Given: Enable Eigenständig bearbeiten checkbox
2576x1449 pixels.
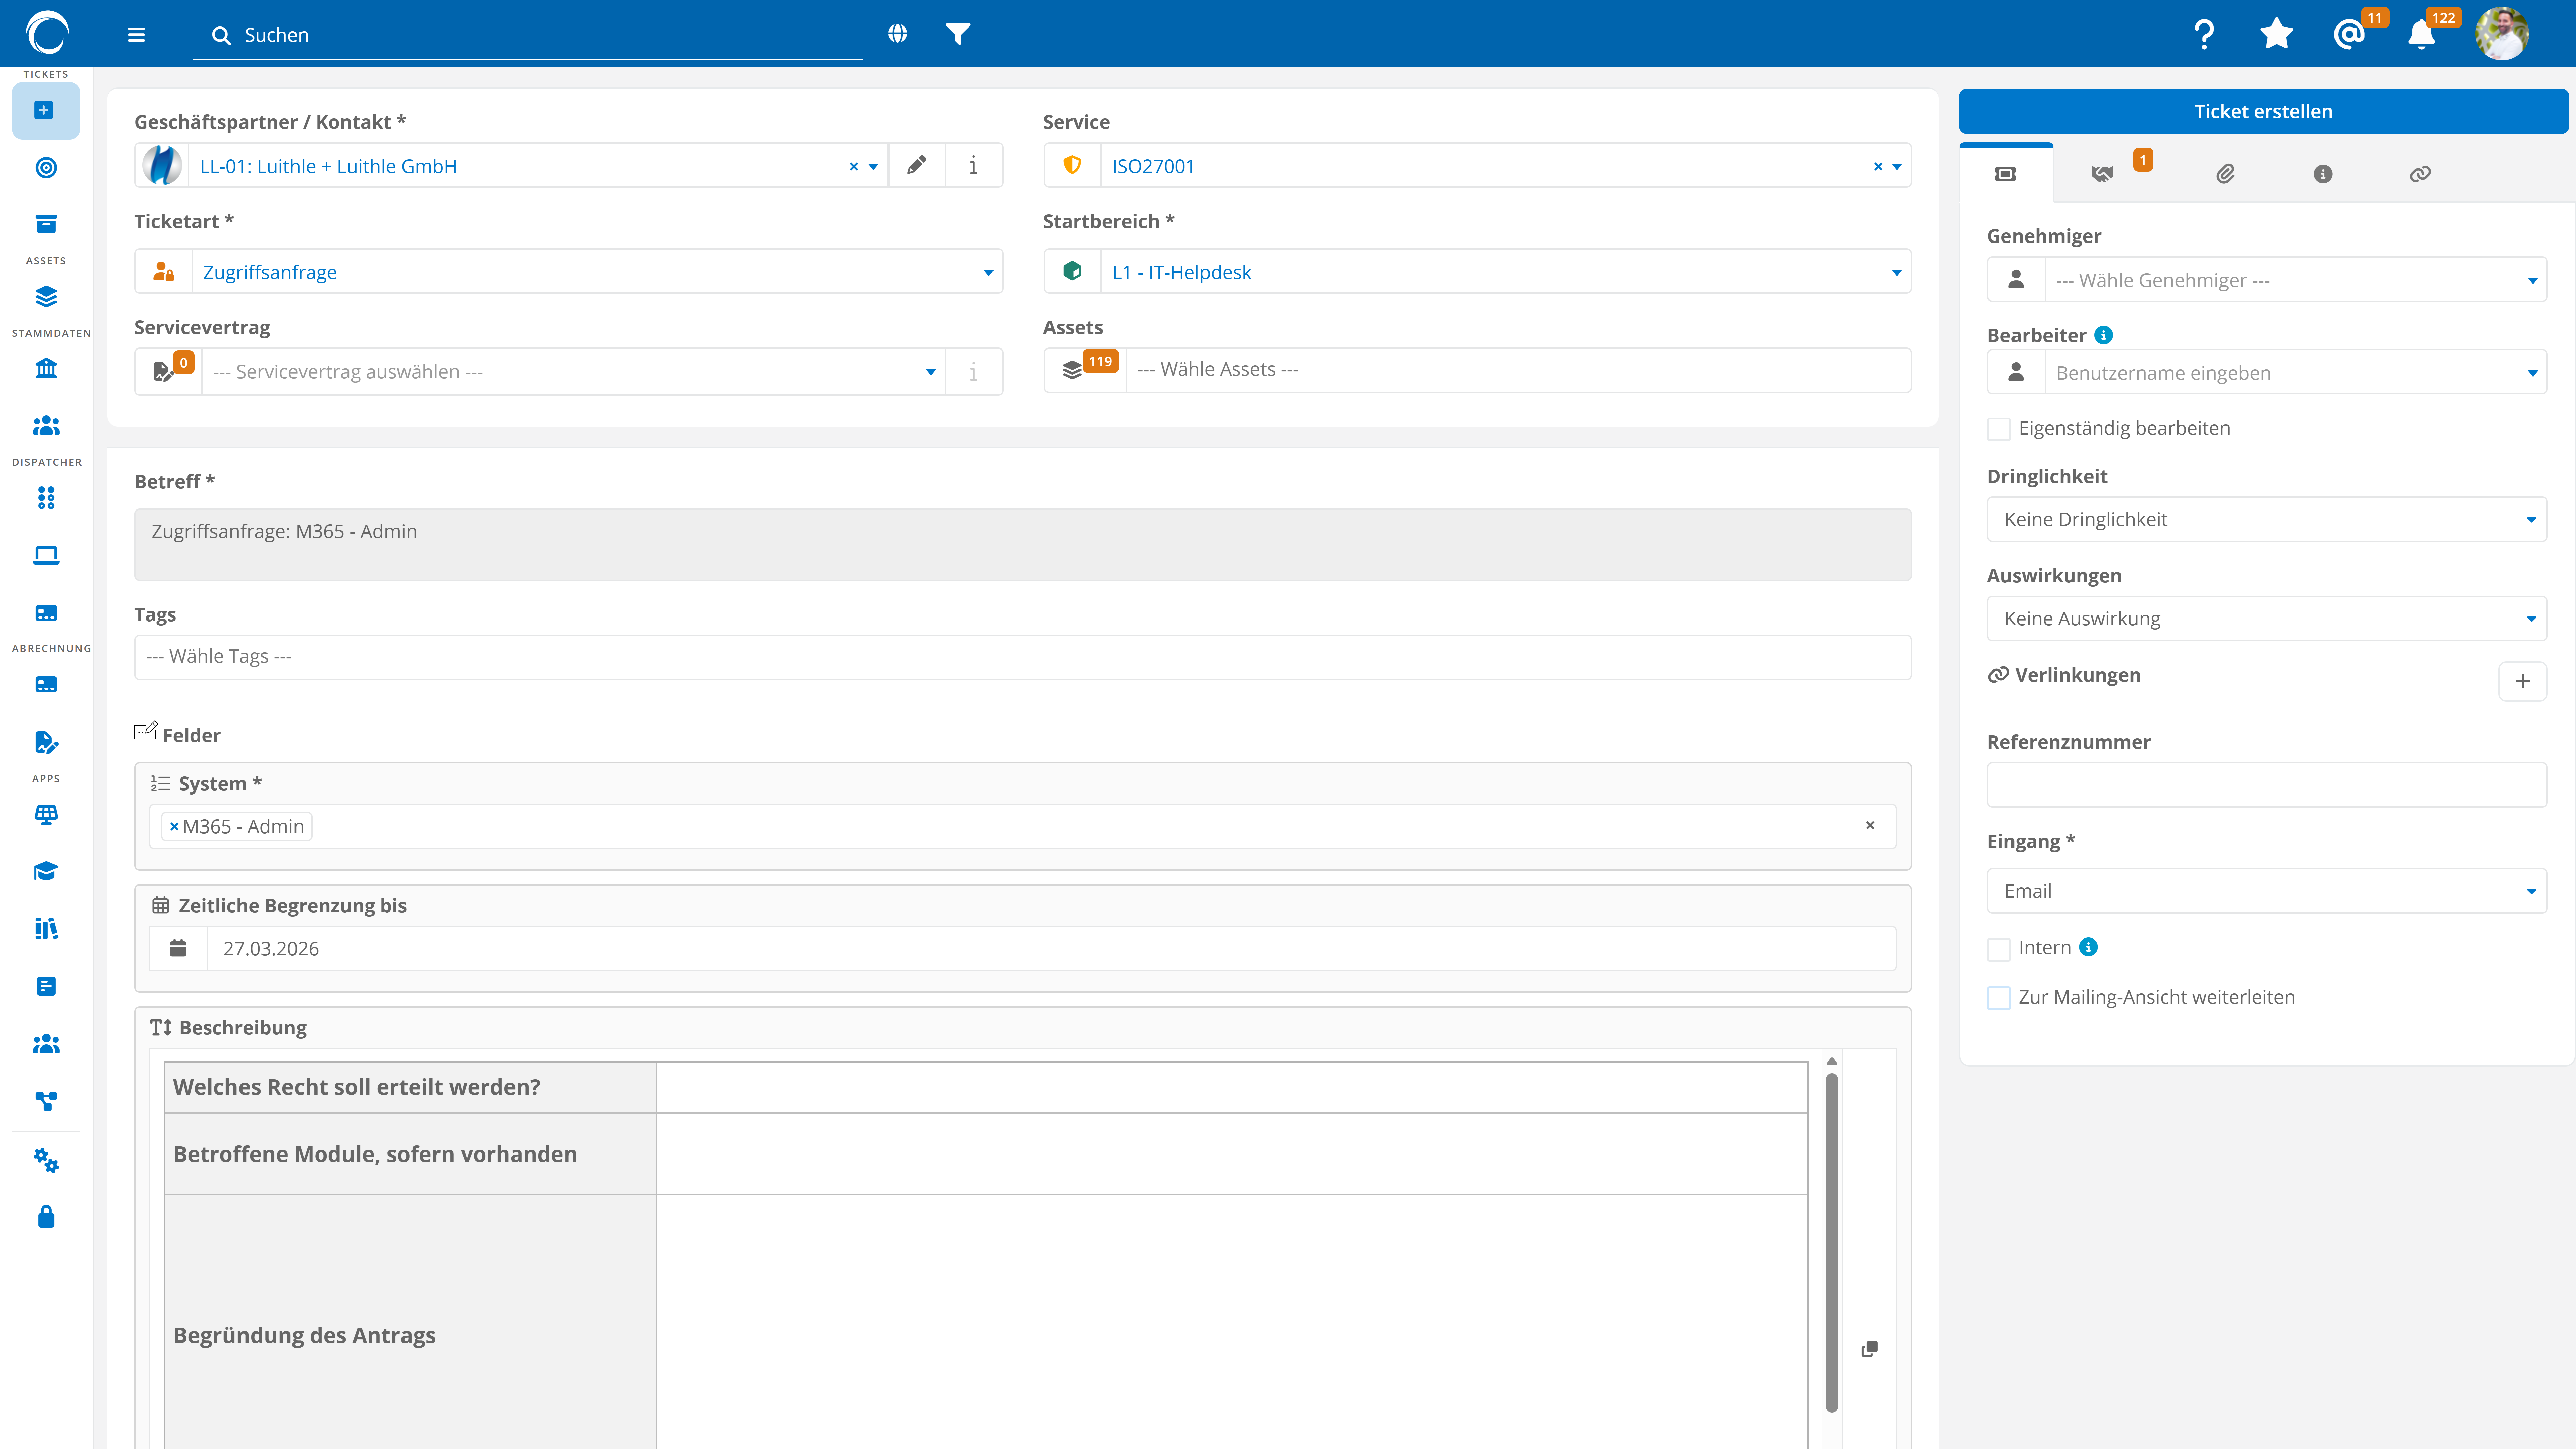Looking at the screenshot, I should pyautogui.click(x=1999, y=429).
